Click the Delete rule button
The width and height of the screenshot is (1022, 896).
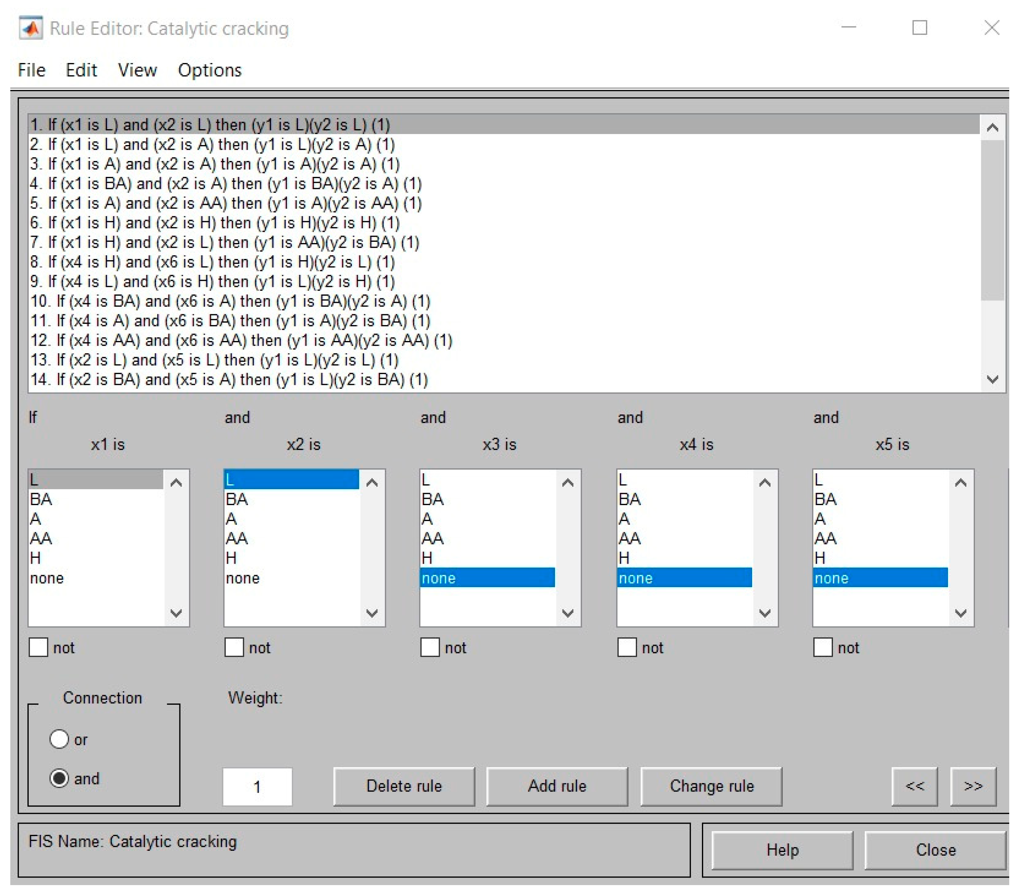coord(404,786)
